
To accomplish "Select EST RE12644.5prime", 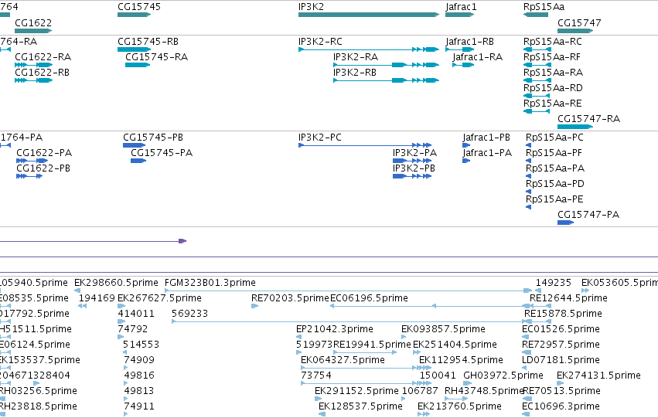I will (568, 298).
